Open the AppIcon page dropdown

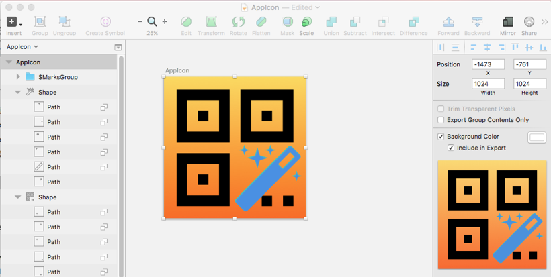point(22,47)
